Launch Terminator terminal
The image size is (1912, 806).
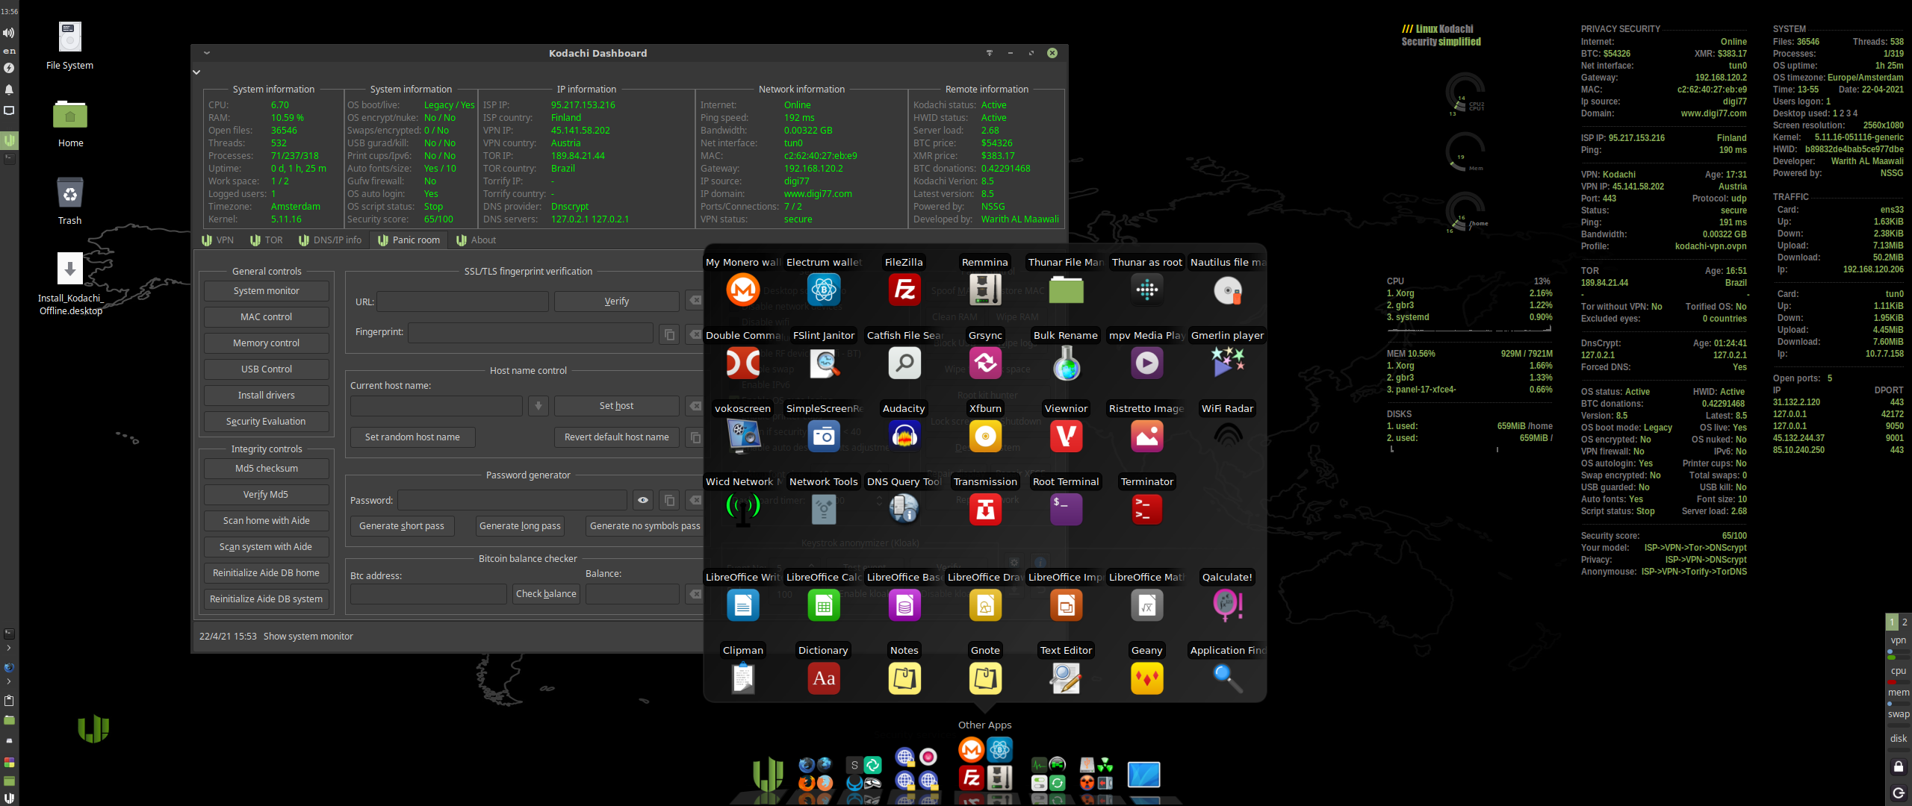(x=1146, y=509)
